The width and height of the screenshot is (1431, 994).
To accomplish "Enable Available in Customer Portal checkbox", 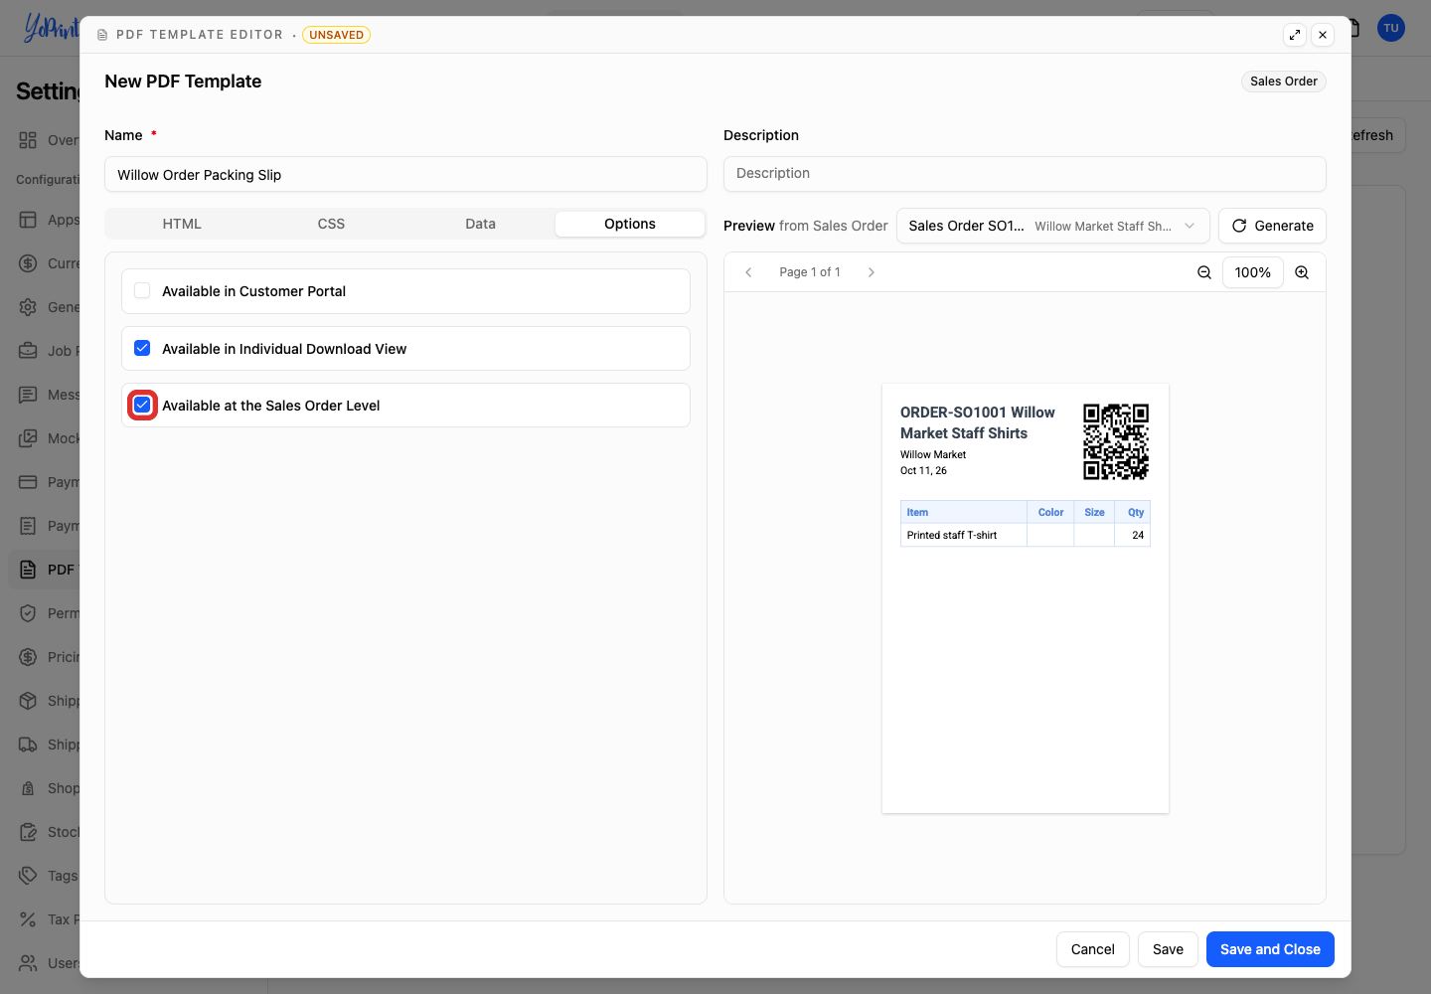I will pyautogui.click(x=142, y=291).
